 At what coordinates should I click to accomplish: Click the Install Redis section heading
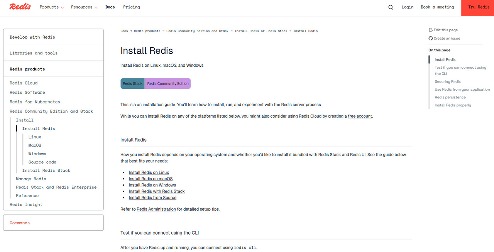click(x=134, y=140)
